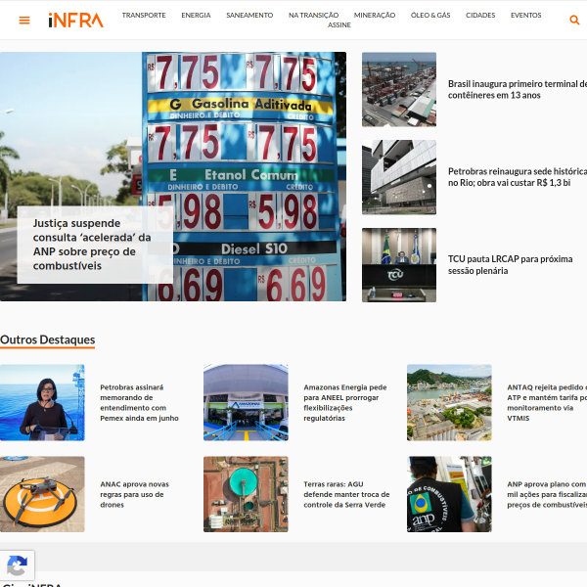Open the aerial mining plant thumbnail
The height and width of the screenshot is (587, 587).
[x=246, y=494]
